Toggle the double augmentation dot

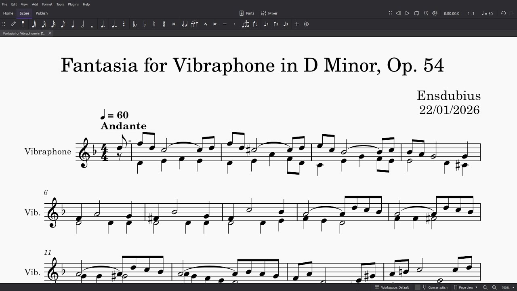pyautogui.click(x=114, y=24)
